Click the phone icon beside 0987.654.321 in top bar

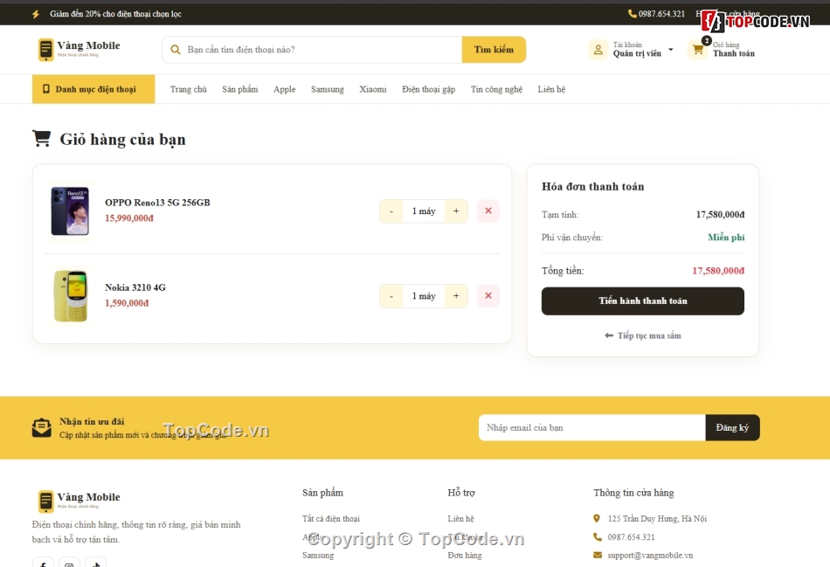click(x=632, y=14)
